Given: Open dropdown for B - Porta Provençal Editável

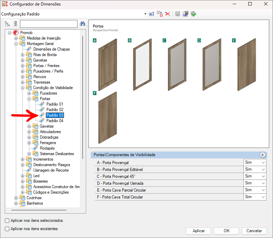Looking at the screenshot, I should [x=263, y=170].
